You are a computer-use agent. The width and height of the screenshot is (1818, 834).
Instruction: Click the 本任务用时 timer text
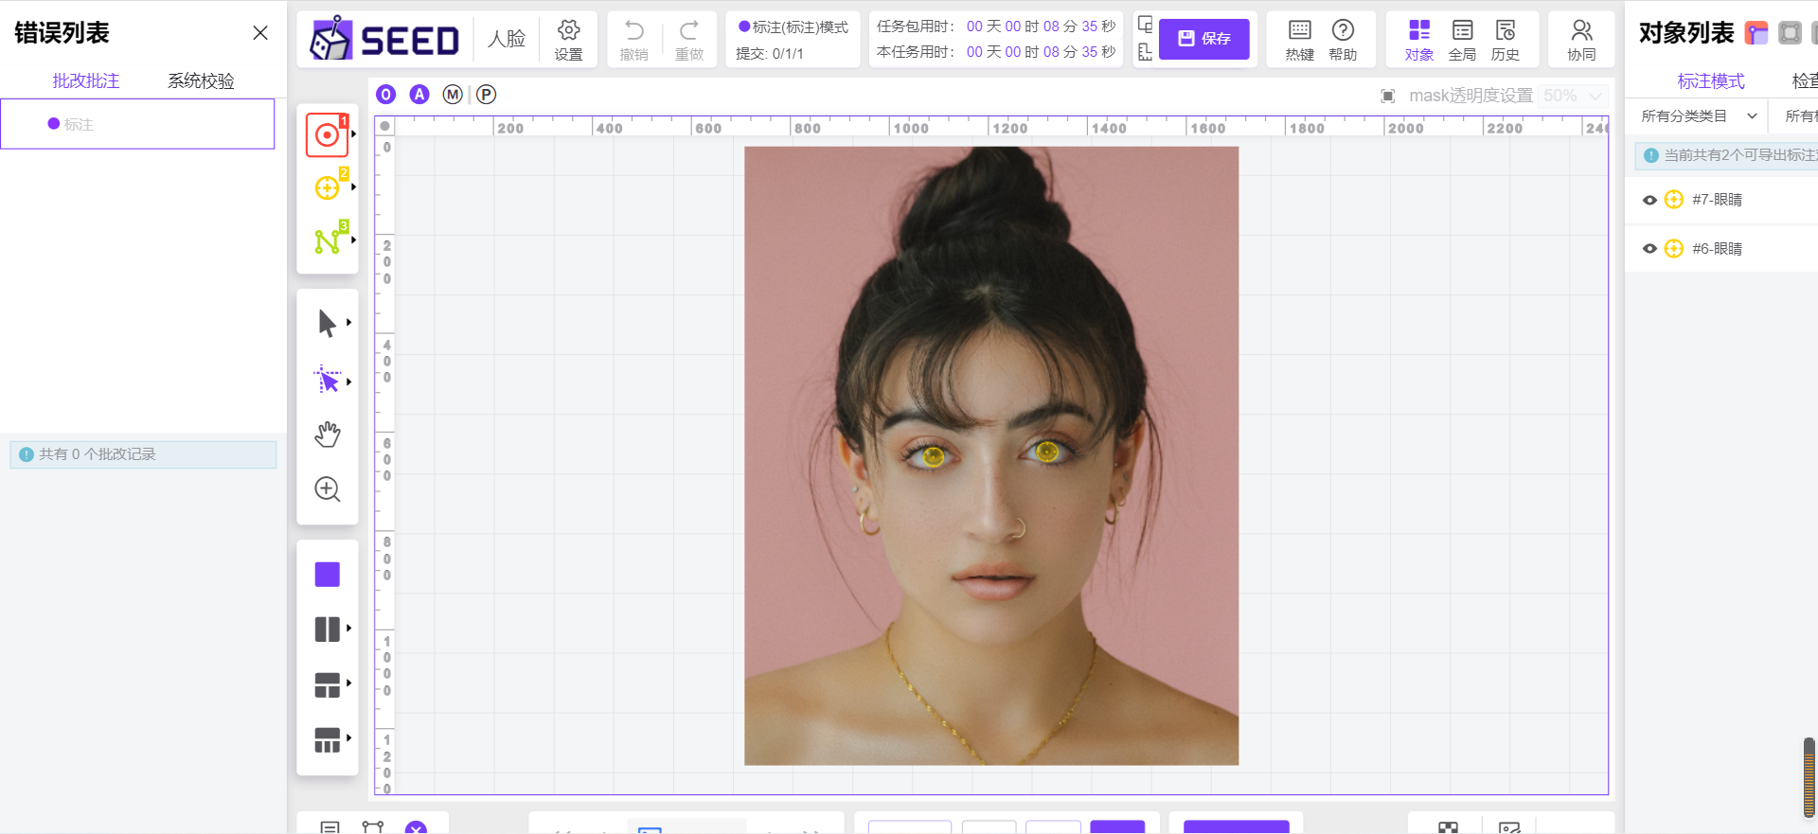(996, 52)
